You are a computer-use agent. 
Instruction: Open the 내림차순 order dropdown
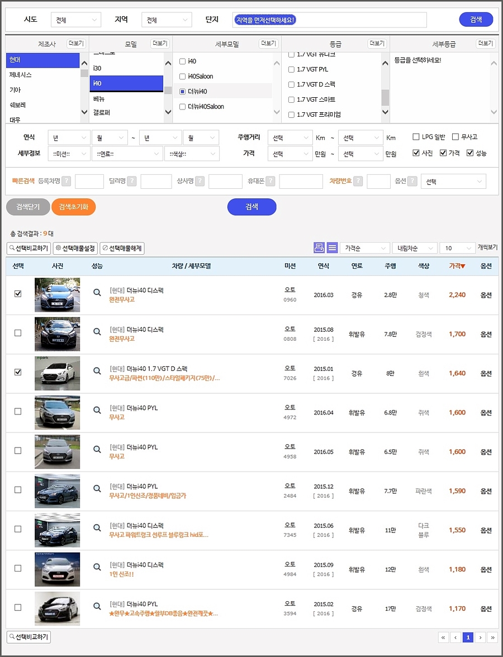(x=415, y=248)
